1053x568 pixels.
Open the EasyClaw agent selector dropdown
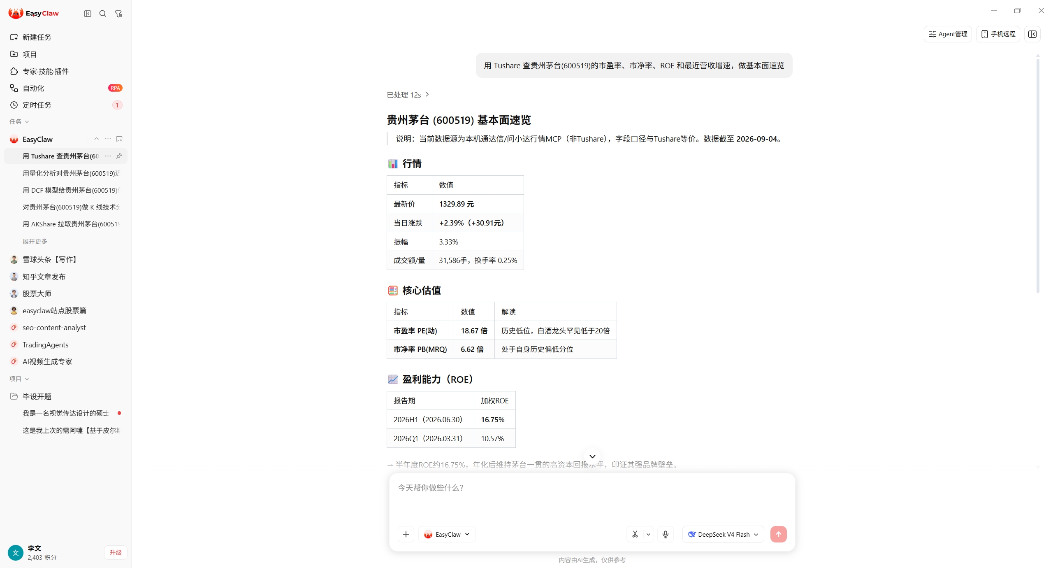pyautogui.click(x=447, y=534)
